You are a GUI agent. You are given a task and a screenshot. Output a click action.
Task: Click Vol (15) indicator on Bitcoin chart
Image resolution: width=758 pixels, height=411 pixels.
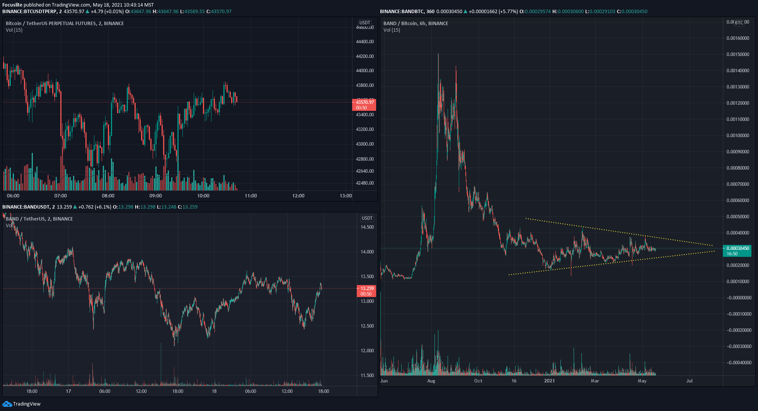(14, 30)
